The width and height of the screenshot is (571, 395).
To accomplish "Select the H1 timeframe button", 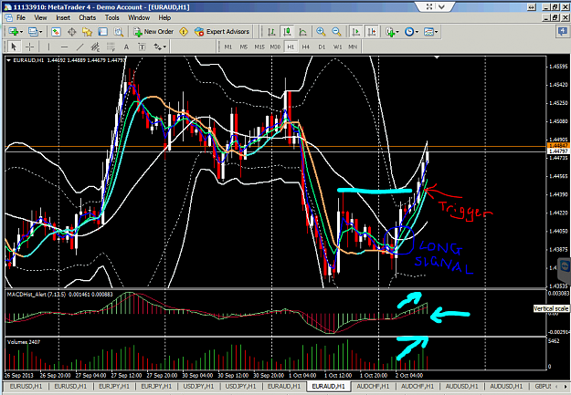I will [291, 47].
